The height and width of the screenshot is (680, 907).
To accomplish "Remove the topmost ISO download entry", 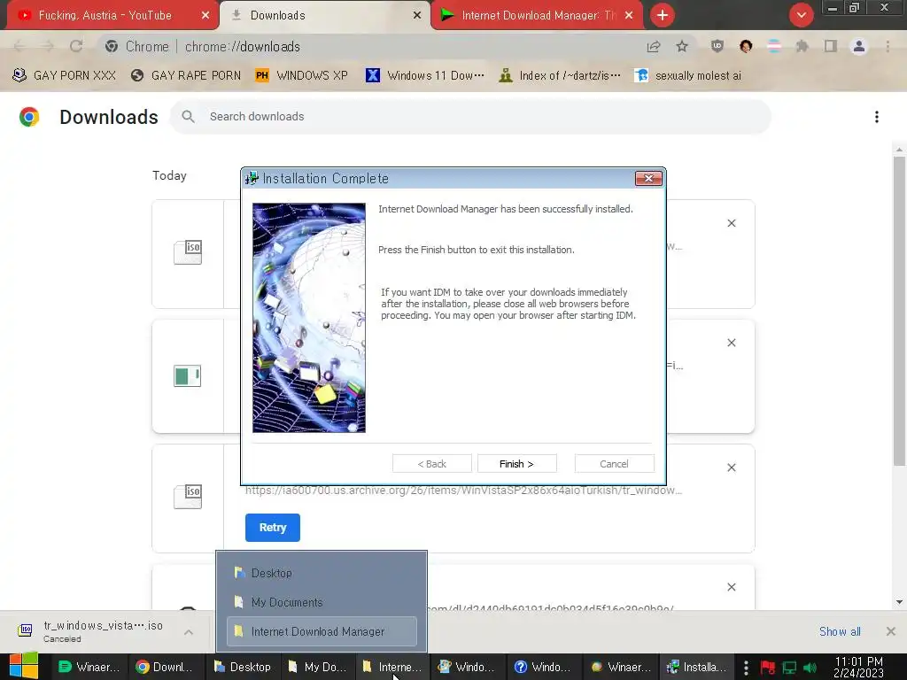I will [x=731, y=223].
